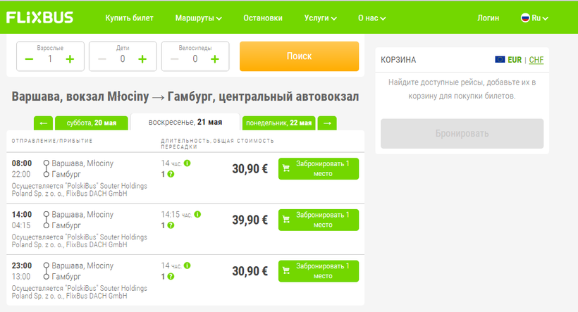Open the О нас menu
Screen dimensions: 578x312
[376, 18]
